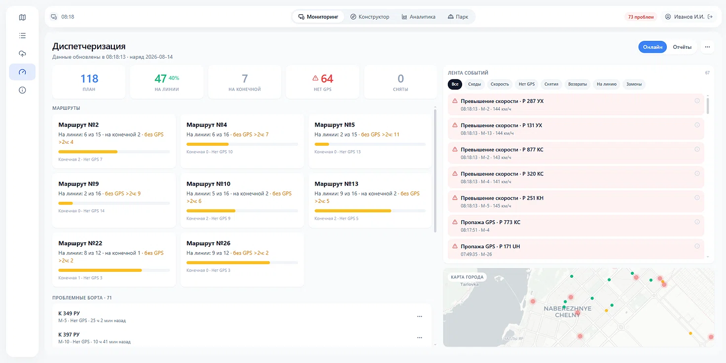
Task: Click the info icon on Р 320 КС event
Action: [x=697, y=173]
